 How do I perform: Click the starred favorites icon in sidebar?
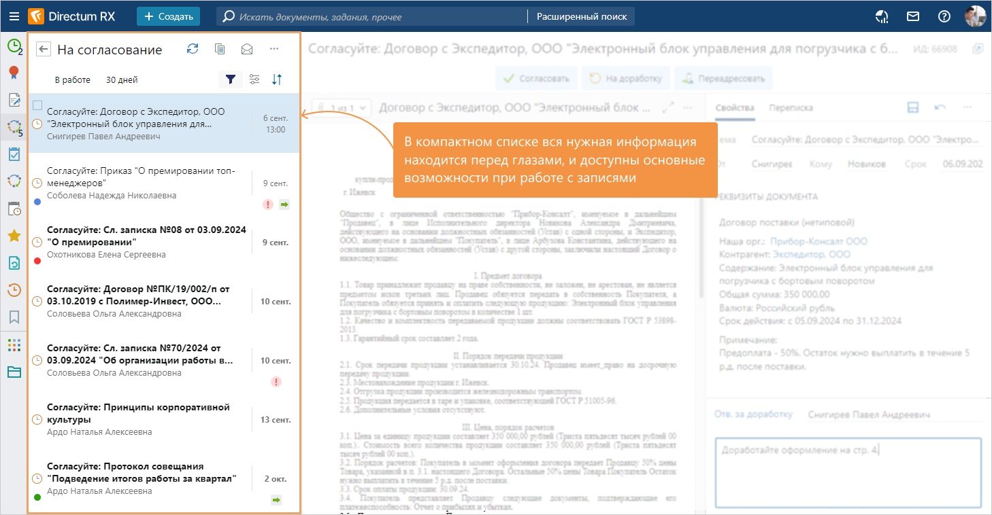click(x=14, y=236)
